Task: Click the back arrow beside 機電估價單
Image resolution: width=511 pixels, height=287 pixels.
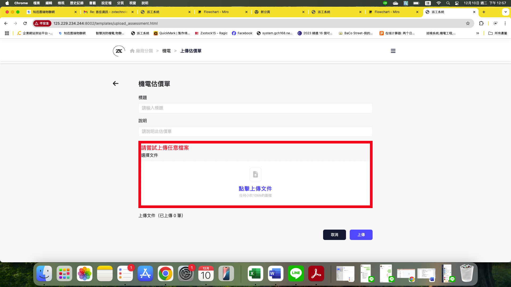Action: 116,83
